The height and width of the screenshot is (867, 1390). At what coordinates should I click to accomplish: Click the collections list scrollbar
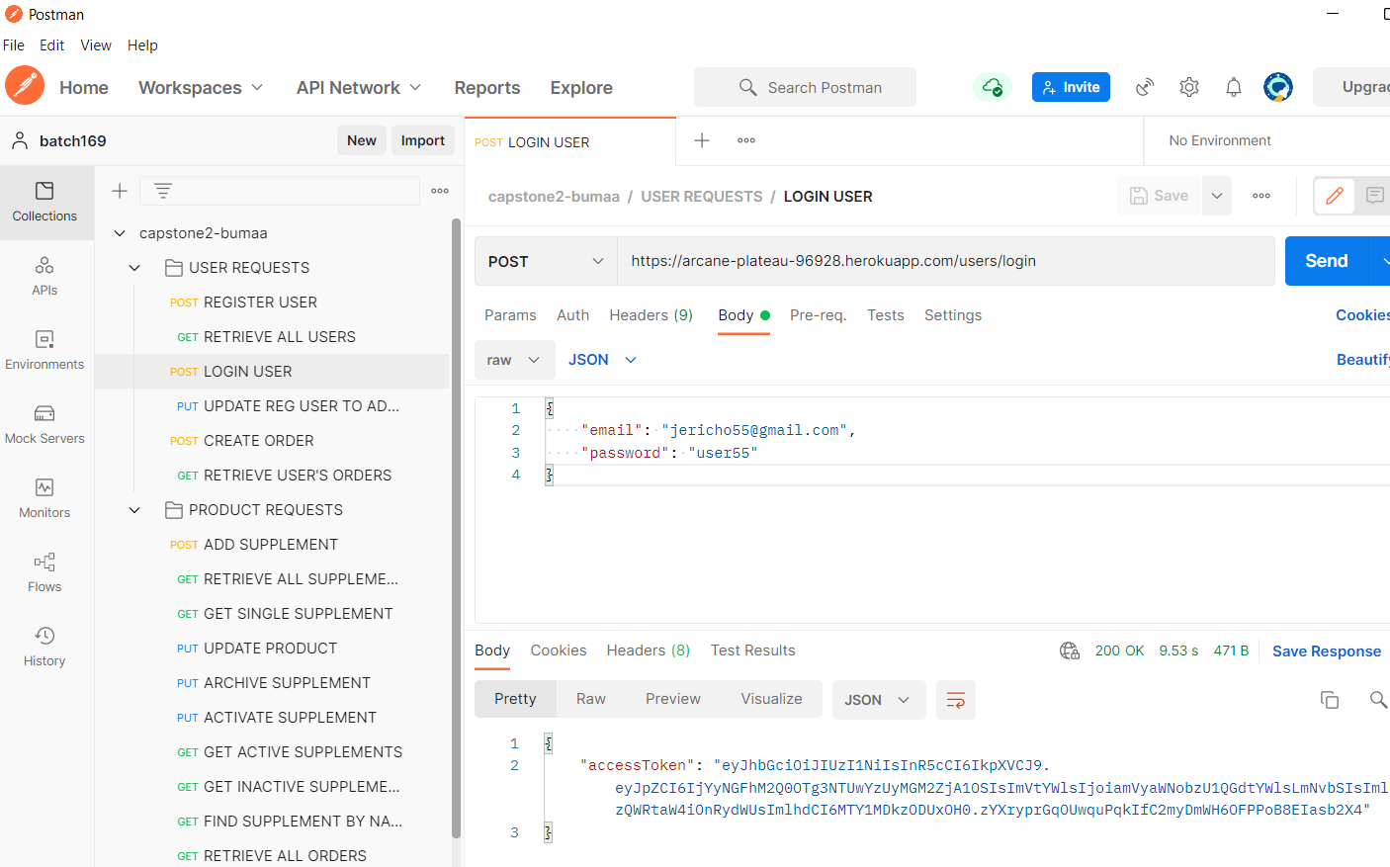click(x=456, y=529)
